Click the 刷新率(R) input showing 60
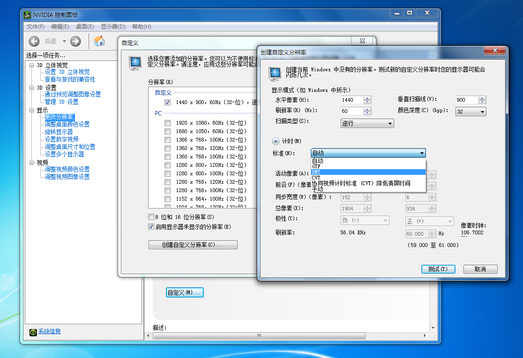The height and width of the screenshot is (358, 523). pos(352,111)
